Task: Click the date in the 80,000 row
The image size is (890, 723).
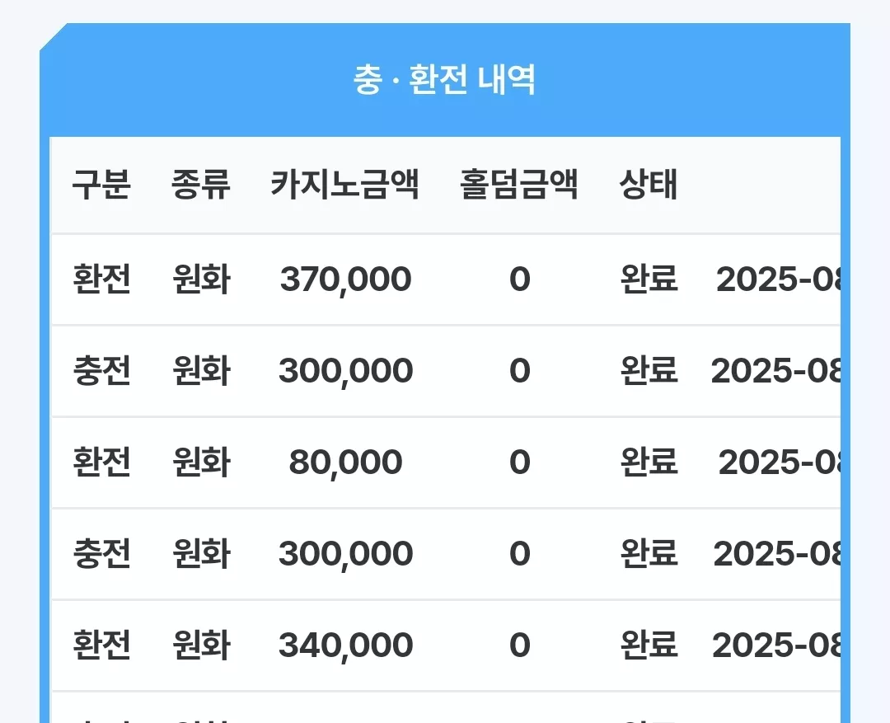Action: point(780,462)
